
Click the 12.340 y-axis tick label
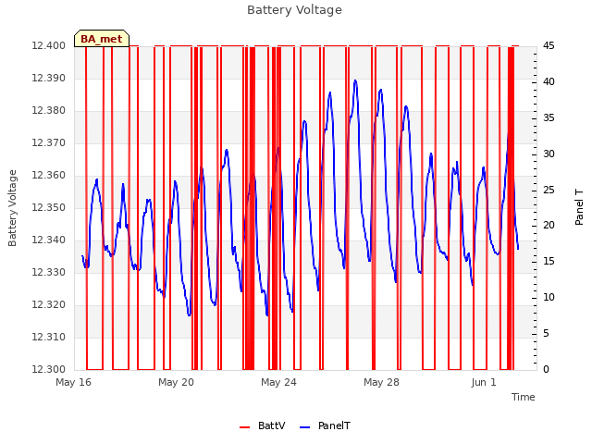pyautogui.click(x=49, y=240)
